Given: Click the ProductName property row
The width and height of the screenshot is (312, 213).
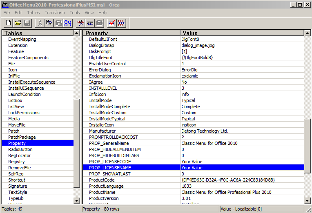Looking at the screenshot, I should click(x=194, y=192).
